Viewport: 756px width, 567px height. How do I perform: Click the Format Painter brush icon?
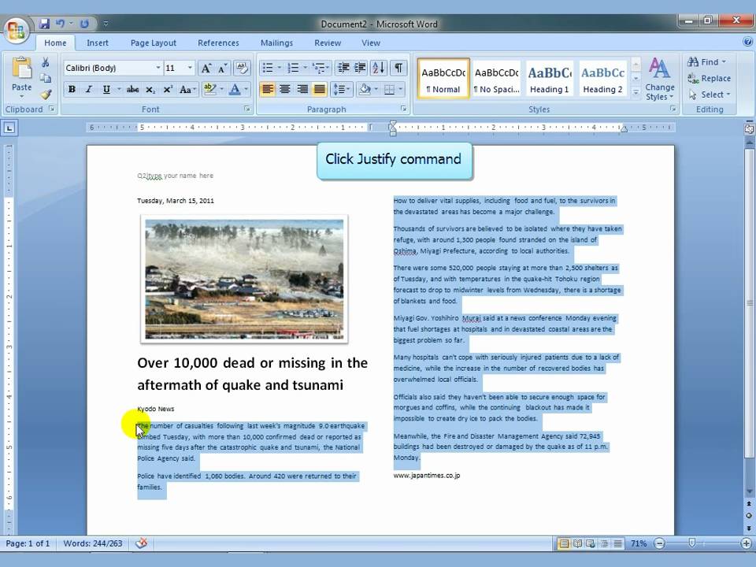tap(46, 94)
